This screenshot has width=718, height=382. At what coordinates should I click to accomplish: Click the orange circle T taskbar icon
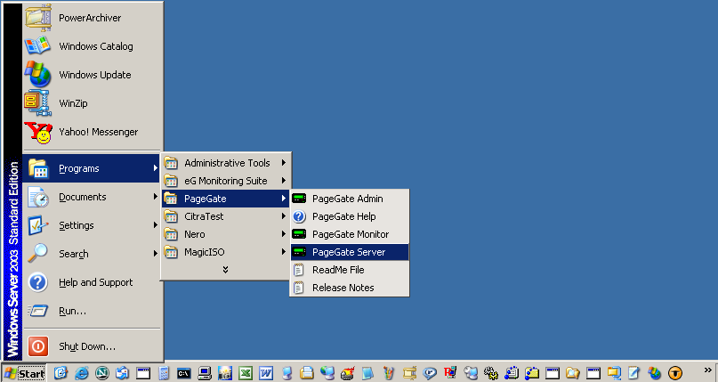[675, 373]
